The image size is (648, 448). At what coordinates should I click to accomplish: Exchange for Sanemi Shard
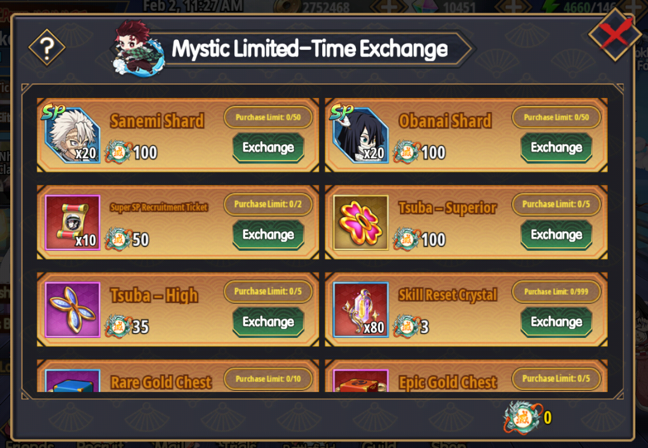pyautogui.click(x=268, y=148)
